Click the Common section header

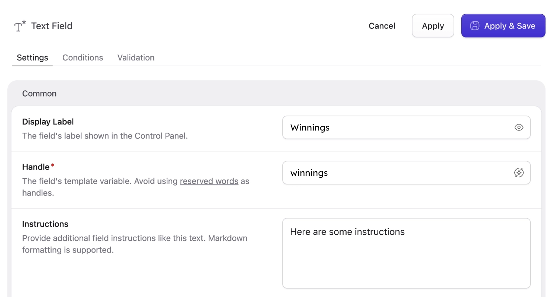[x=39, y=94]
